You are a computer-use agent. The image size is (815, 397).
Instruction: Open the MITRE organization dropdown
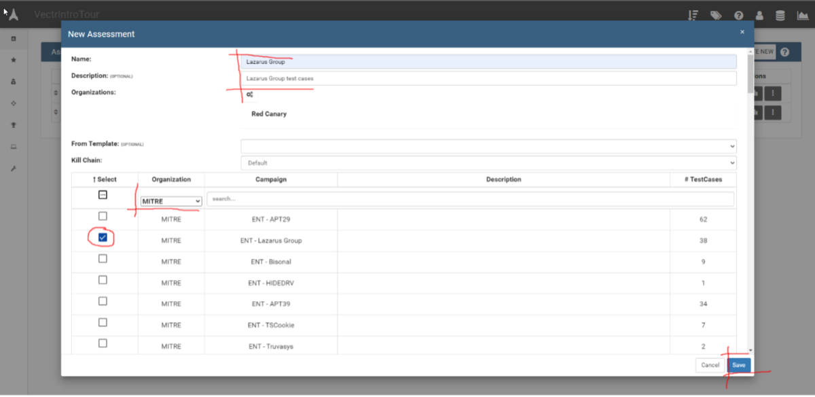(170, 201)
